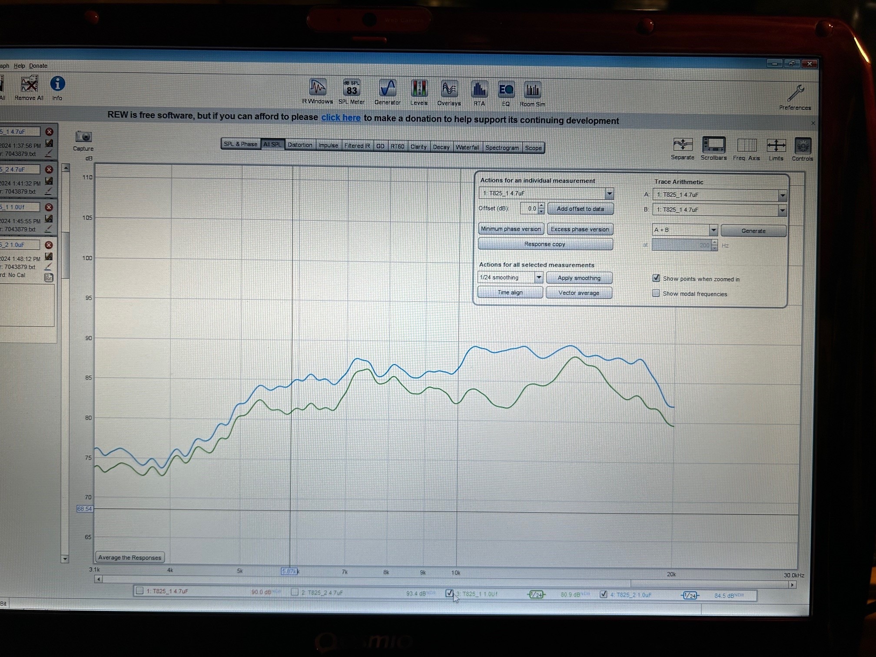
Task: Click the 5_2 1.0uF name field
Action: point(20,245)
